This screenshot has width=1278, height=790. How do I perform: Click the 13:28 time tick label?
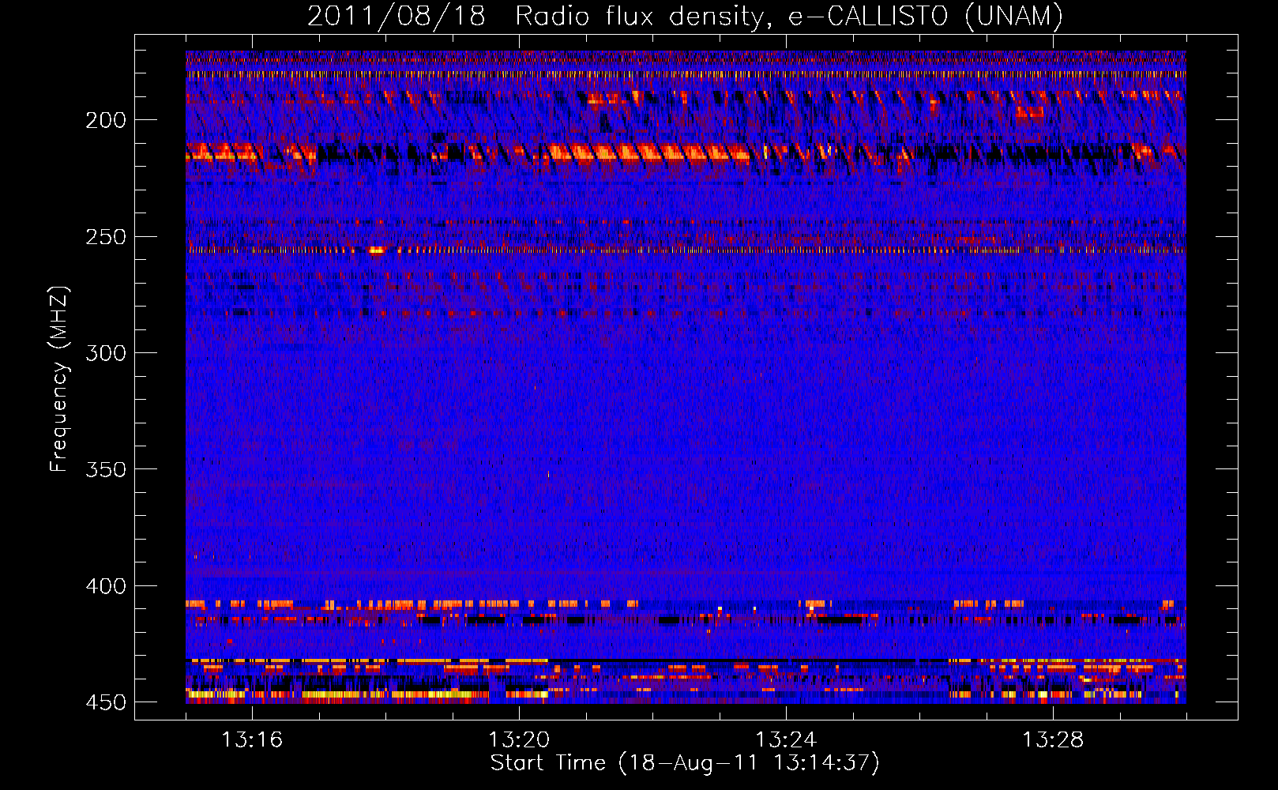tap(1053, 740)
